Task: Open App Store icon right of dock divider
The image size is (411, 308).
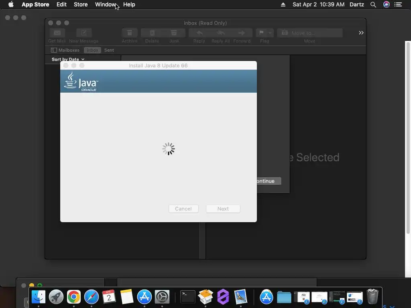Action: [x=267, y=297]
